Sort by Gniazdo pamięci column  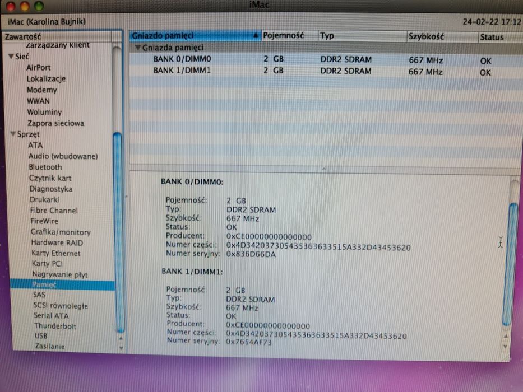click(195, 35)
